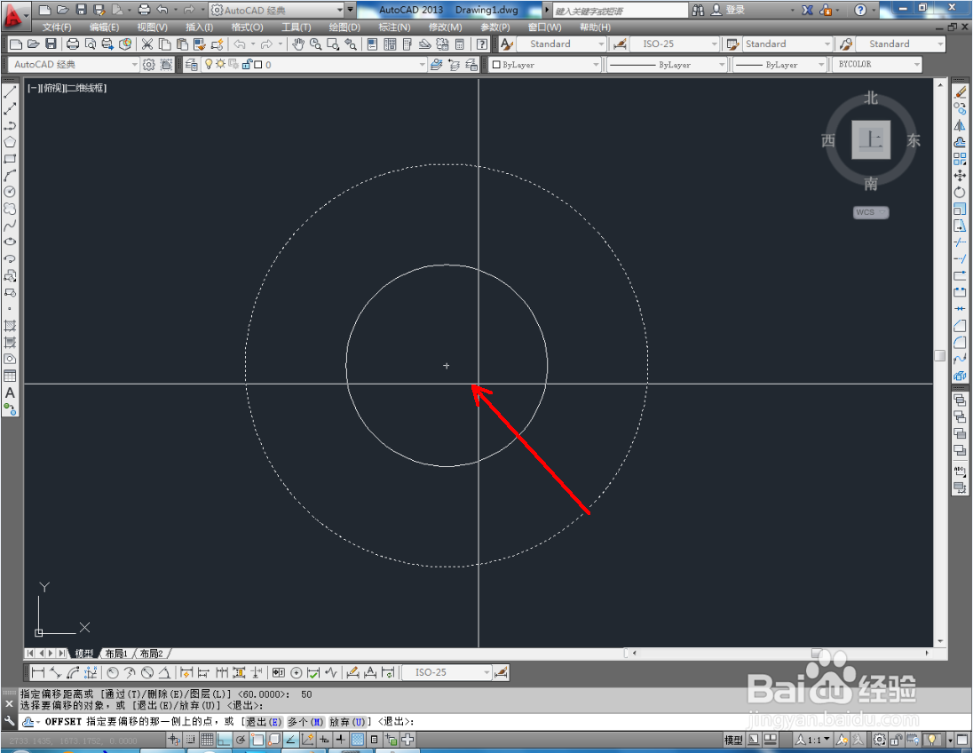Select the Ellipse draw tool
The width and height of the screenshot is (973, 753).
tap(10, 242)
